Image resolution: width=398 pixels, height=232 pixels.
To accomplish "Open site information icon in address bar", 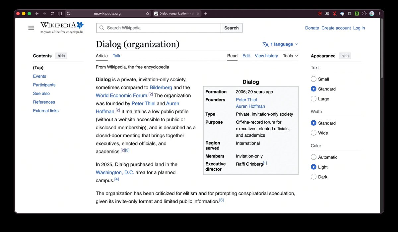I will pyautogui.click(x=68, y=14).
